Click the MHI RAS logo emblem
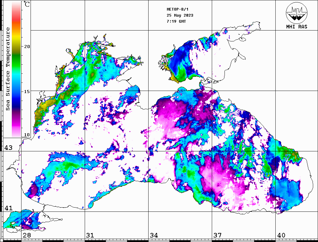 click(297, 13)
